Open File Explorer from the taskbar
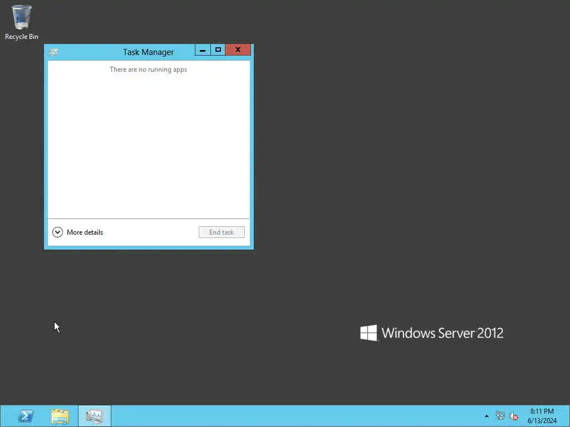 coord(60,416)
